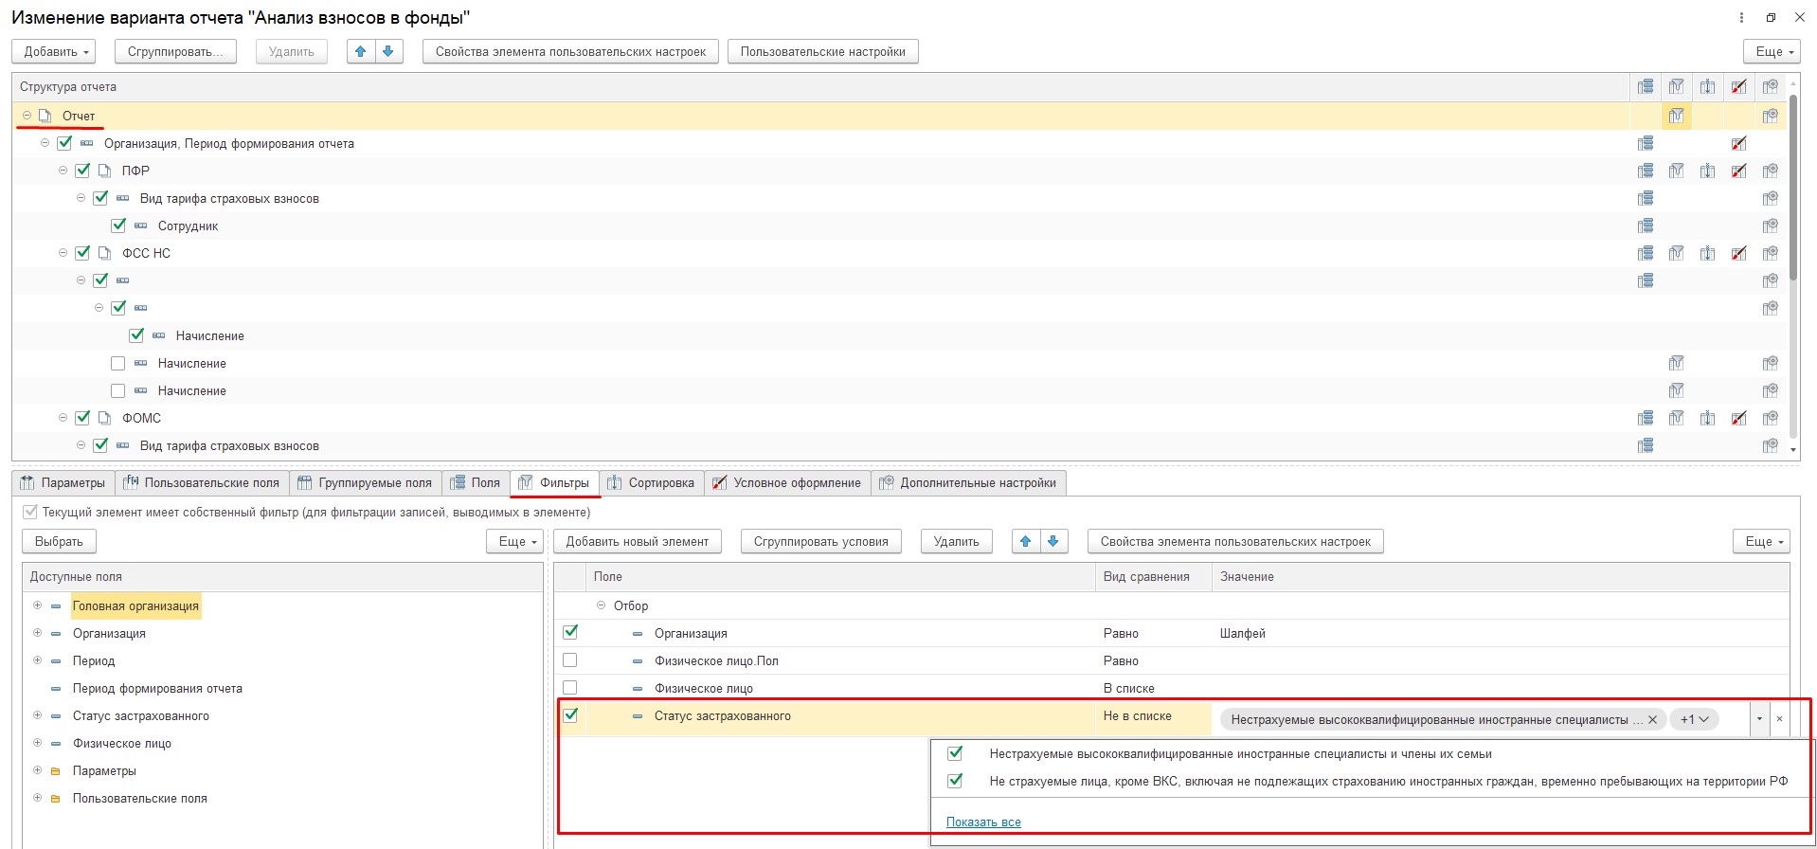The image size is (1817, 849).
Task: Click the Показать все link
Action: (x=982, y=822)
